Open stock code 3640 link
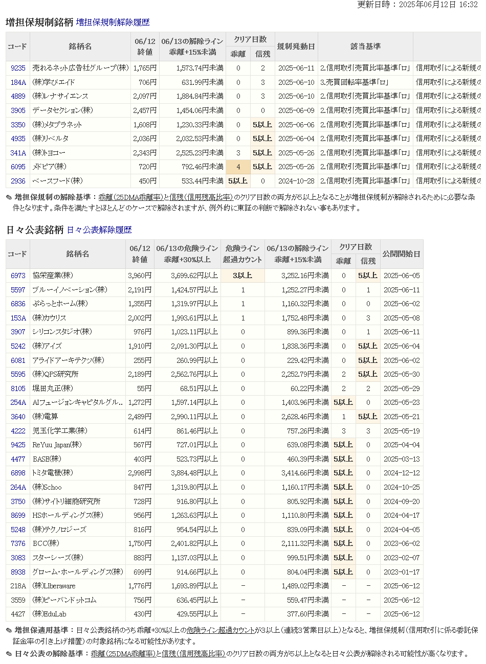This screenshot has height=664, width=486. pyautogui.click(x=18, y=417)
